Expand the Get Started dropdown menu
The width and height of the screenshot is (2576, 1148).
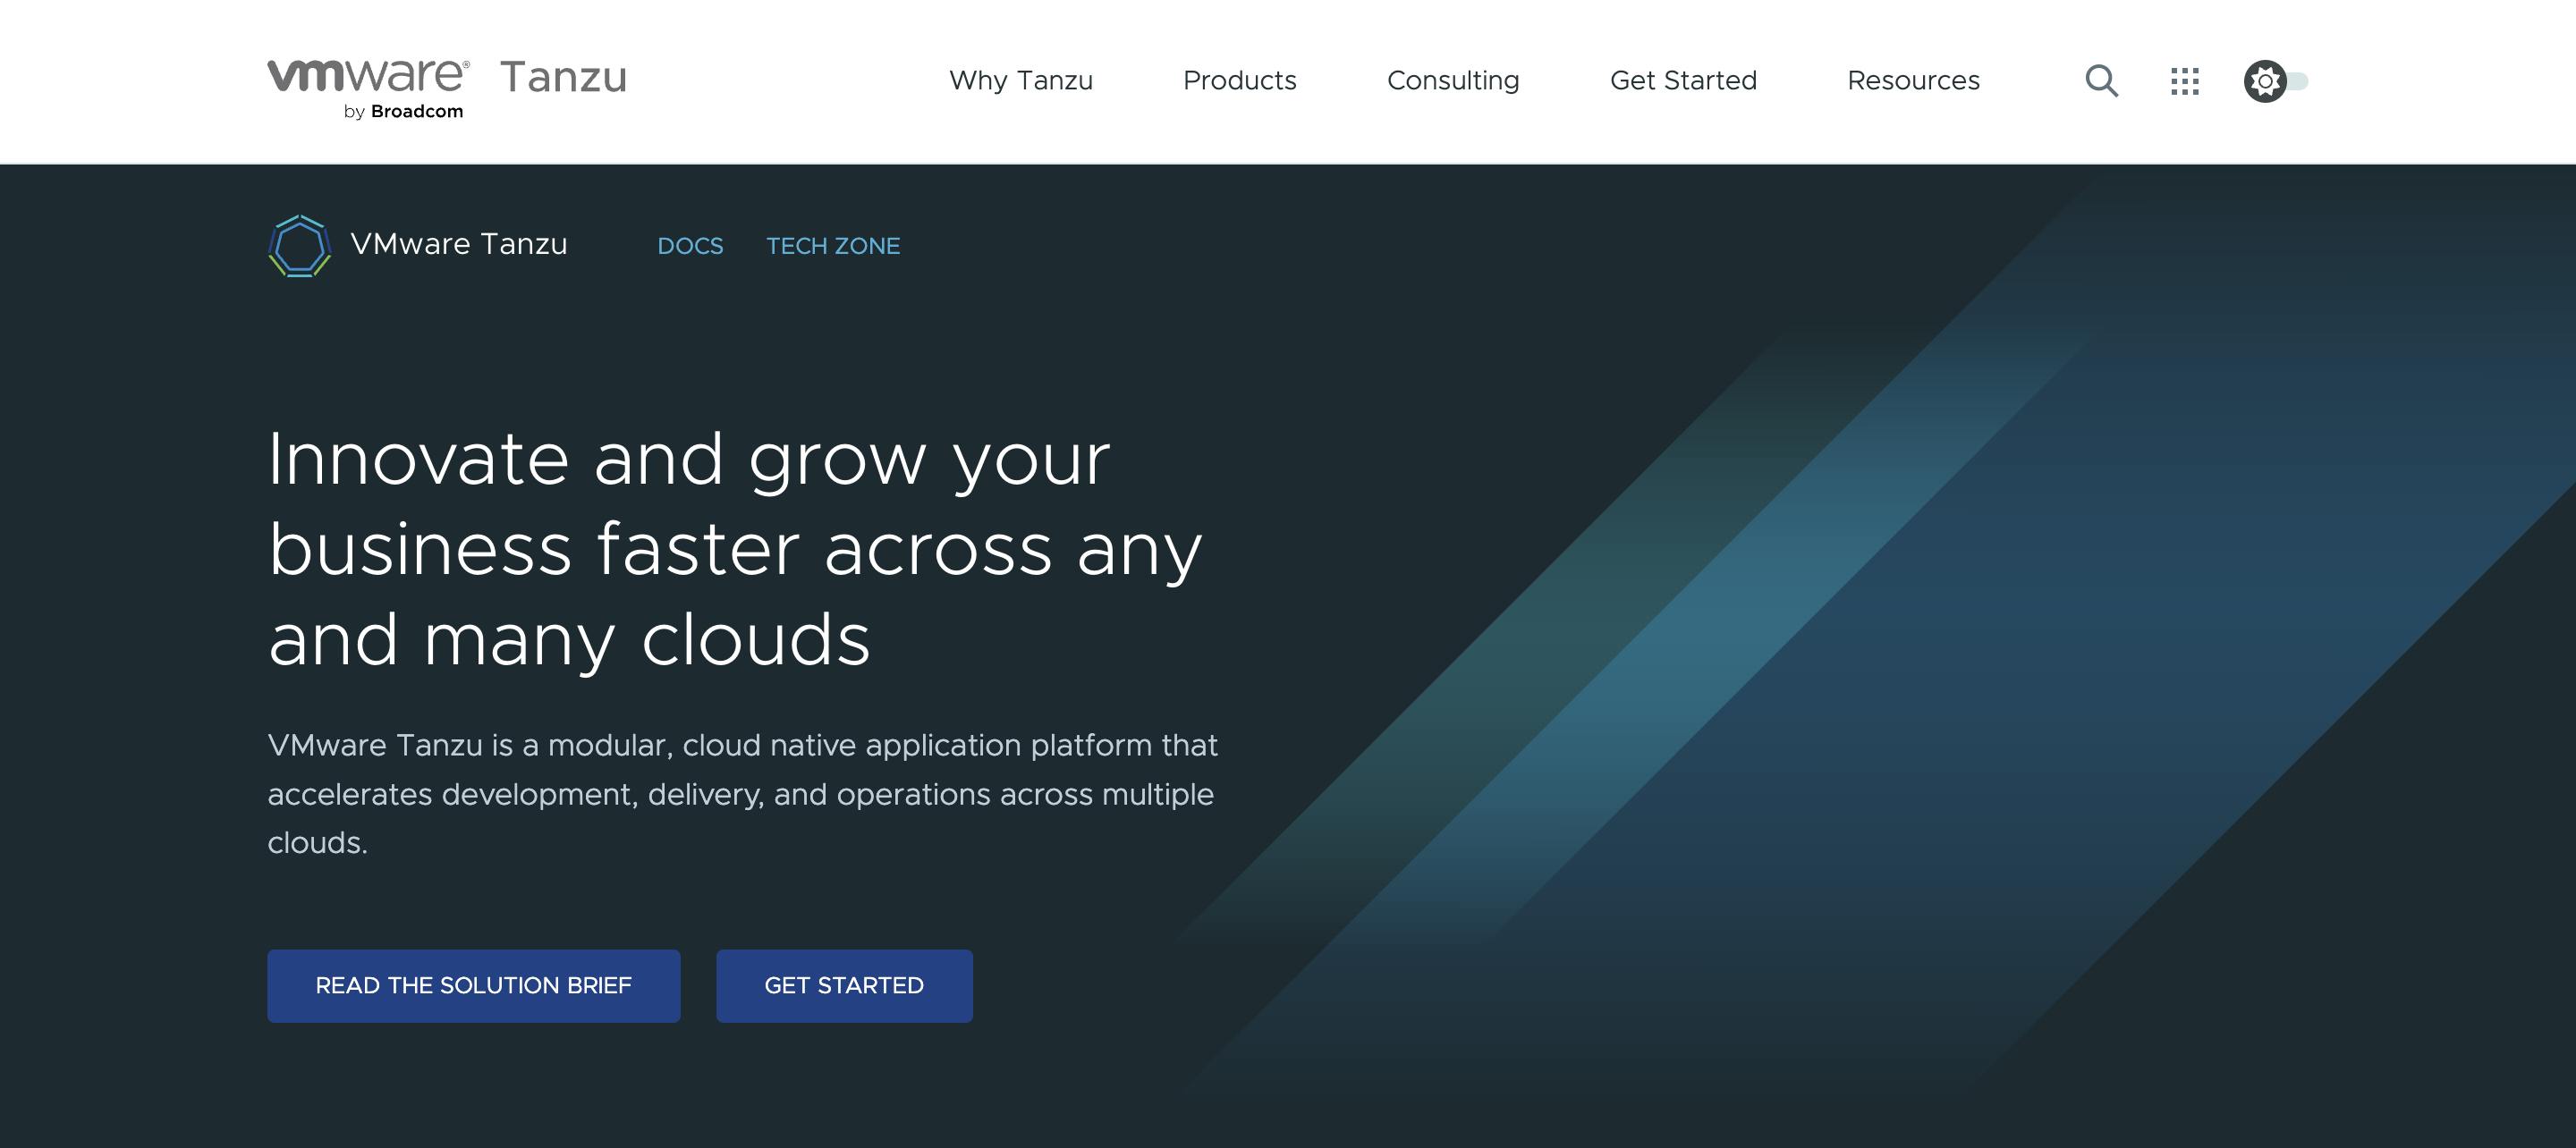[x=1684, y=80]
